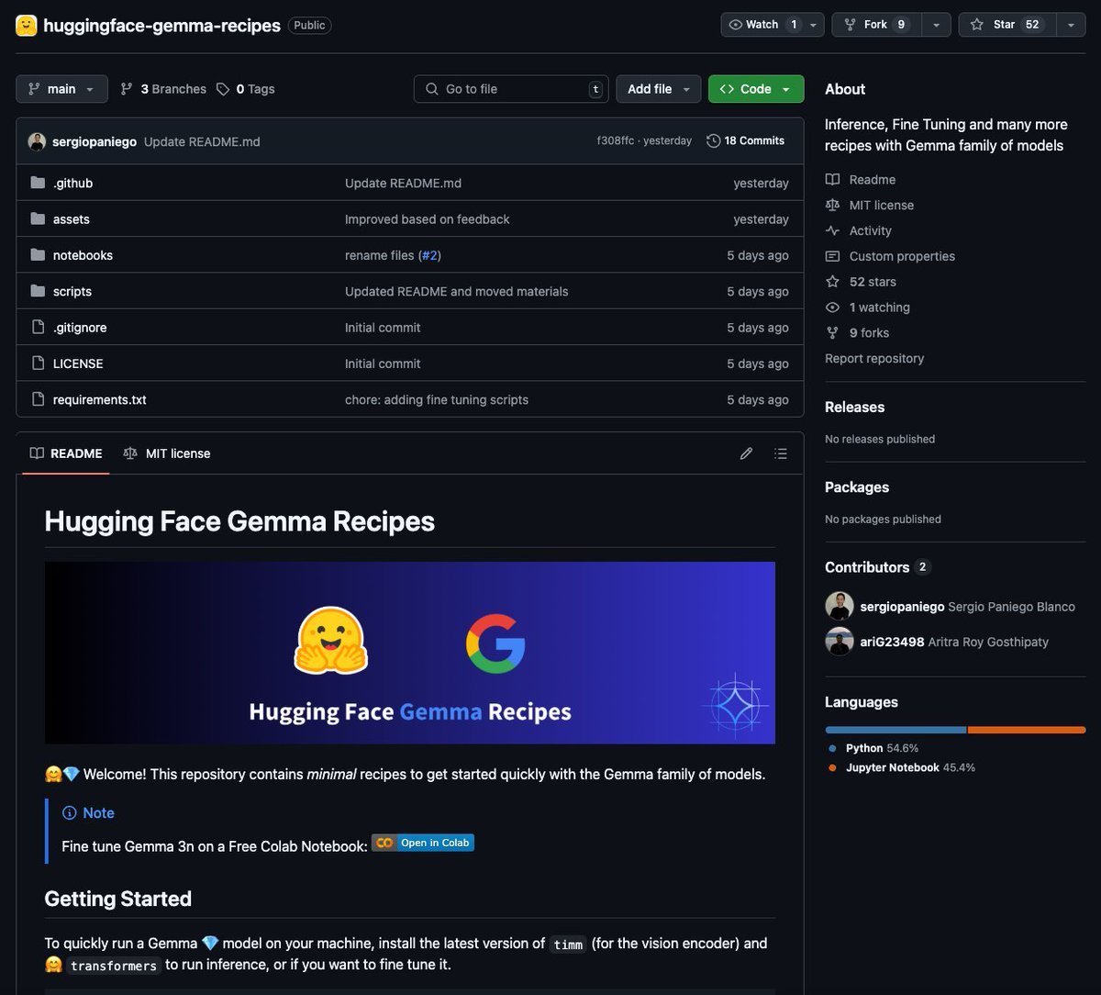1101x995 pixels.
Task: Open the Releases section heading link
Action: 855,407
